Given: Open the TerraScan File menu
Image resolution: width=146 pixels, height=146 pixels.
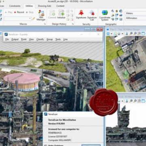Looking at the screenshot, I should (7, 39).
